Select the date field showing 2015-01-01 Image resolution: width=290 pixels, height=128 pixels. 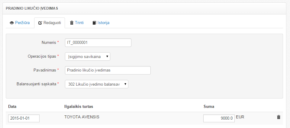pyautogui.click(x=24, y=118)
